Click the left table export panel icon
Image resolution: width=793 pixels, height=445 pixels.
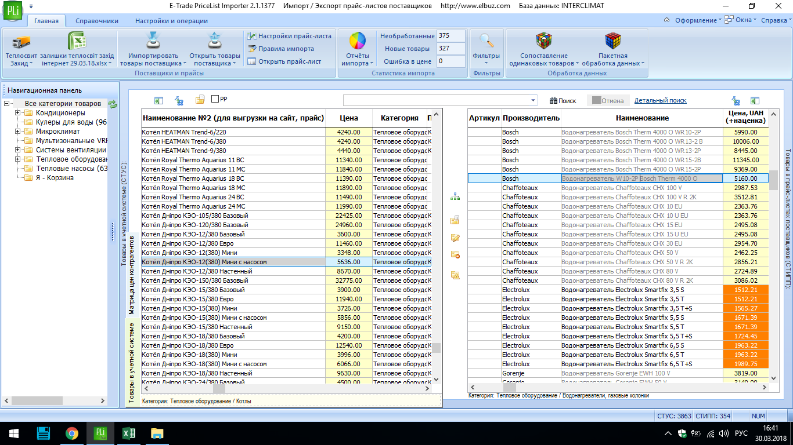[158, 100]
